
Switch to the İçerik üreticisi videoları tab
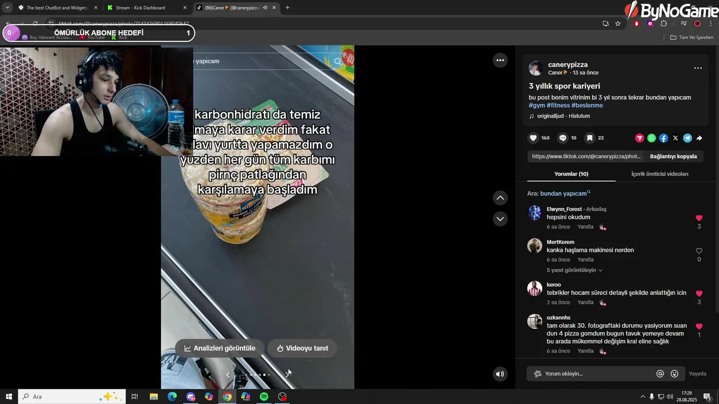tap(659, 174)
